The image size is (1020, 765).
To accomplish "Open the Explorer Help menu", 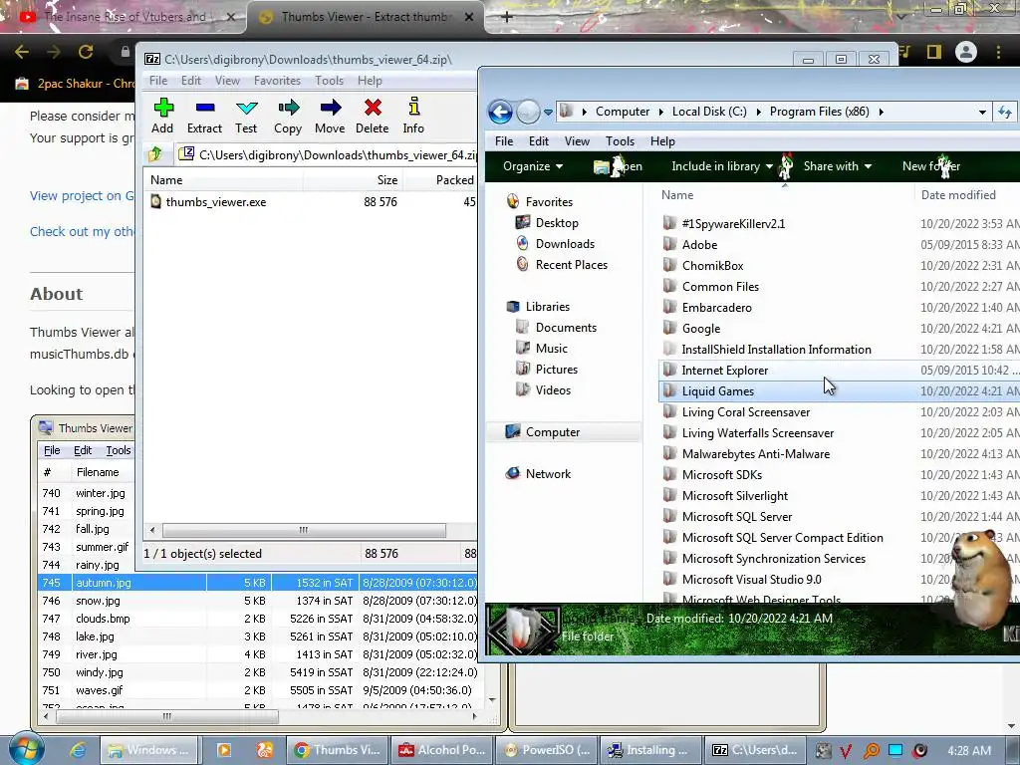I will pyautogui.click(x=662, y=141).
